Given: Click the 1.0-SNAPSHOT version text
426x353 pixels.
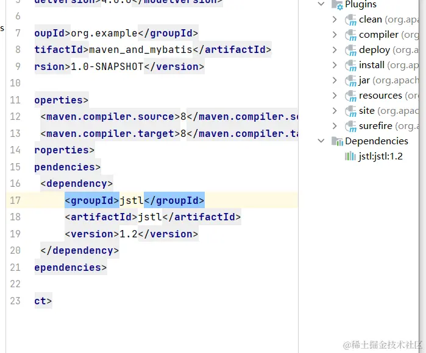Looking at the screenshot, I should pyautogui.click(x=107, y=66).
